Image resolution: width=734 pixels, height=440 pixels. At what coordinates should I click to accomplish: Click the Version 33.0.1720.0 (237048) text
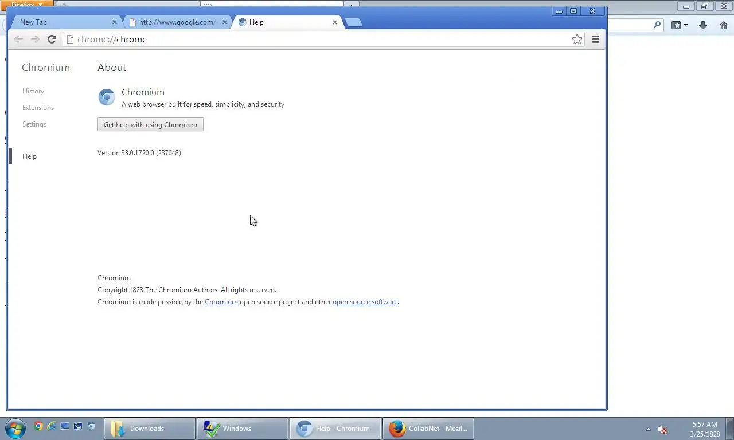click(139, 153)
